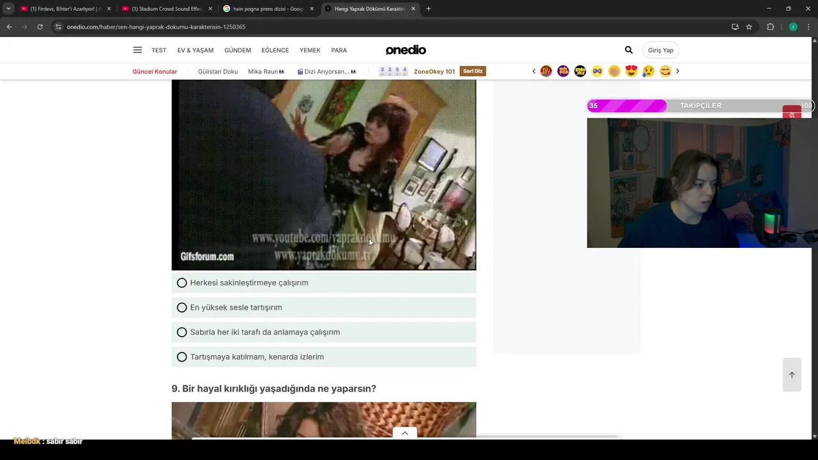The height and width of the screenshot is (460, 818).
Task: View site information icon in address bar
Action: 58,27
